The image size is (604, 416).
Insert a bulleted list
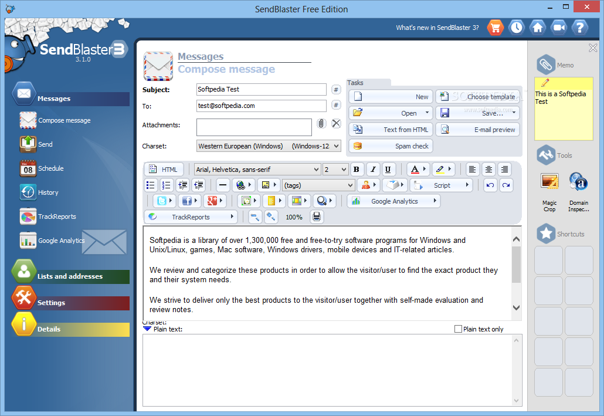coord(151,185)
